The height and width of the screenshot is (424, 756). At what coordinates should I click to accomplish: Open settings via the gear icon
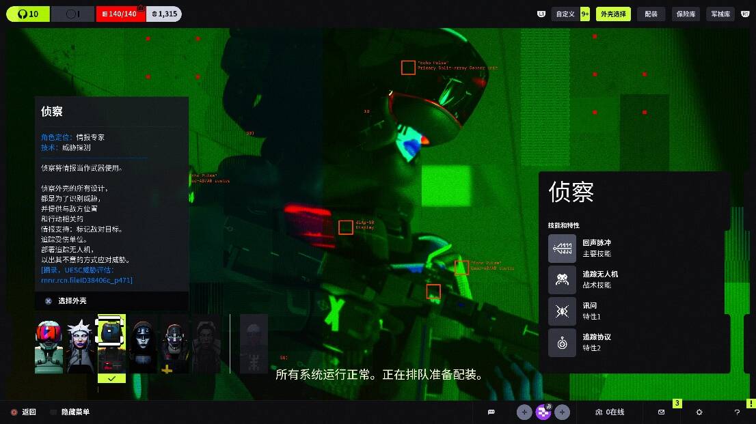tap(699, 412)
